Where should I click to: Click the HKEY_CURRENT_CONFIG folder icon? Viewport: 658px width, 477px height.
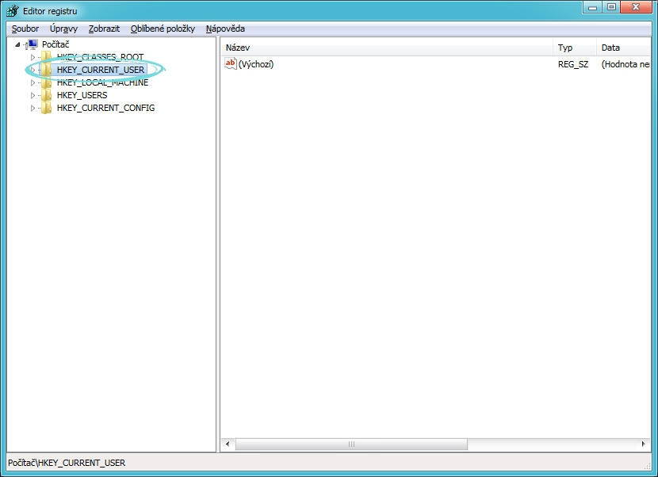tap(47, 108)
